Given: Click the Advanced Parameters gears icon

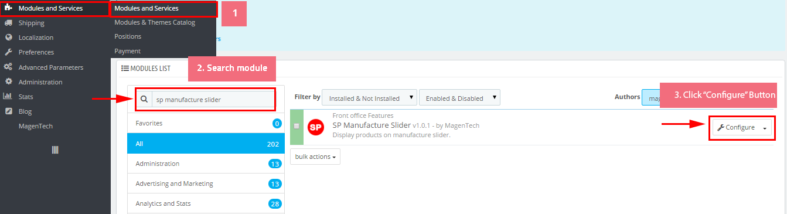Looking at the screenshot, I should click(8, 67).
